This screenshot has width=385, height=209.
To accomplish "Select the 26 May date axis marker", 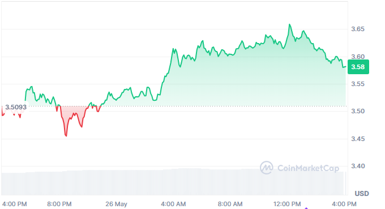I will click(x=117, y=204).
